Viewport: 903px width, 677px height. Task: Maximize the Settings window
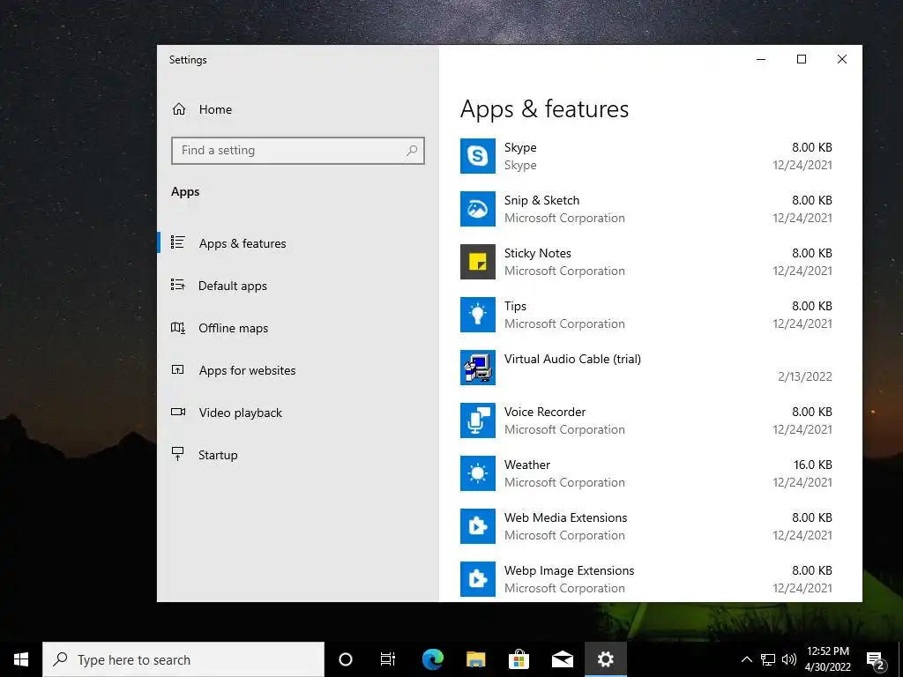click(x=802, y=59)
